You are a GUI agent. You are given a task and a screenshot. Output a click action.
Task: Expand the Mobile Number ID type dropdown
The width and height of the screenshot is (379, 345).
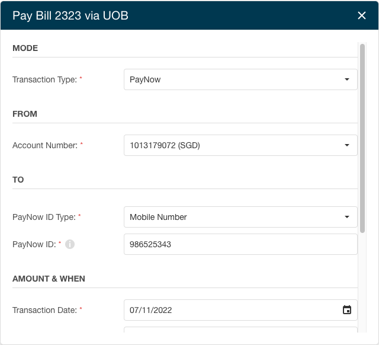click(x=240, y=217)
